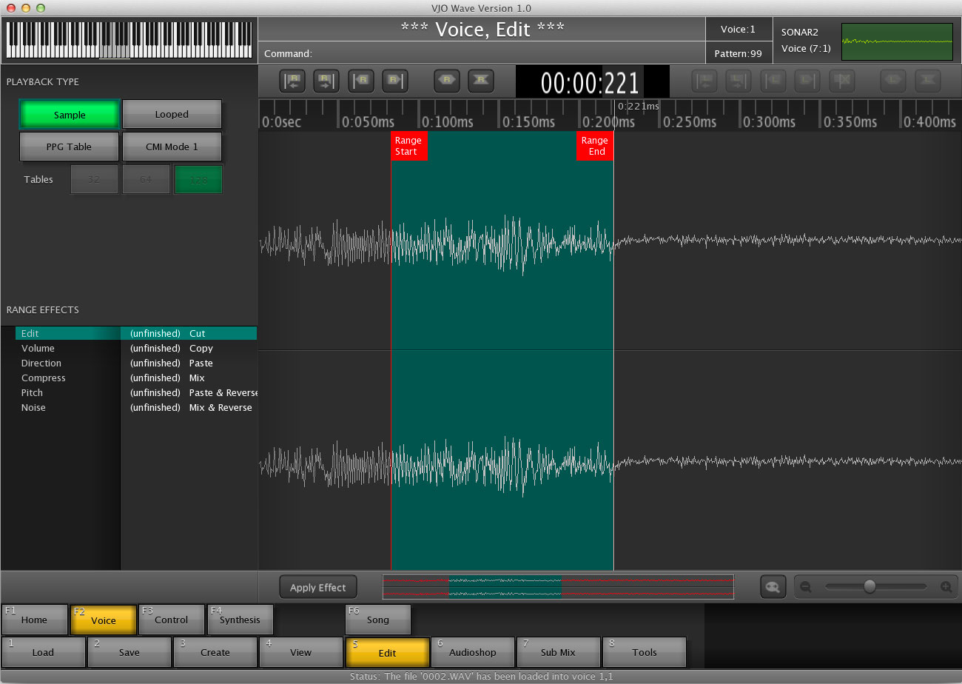Image resolution: width=962 pixels, height=684 pixels.
Task: Click the range icon with R and right arrow
Action: pos(326,81)
